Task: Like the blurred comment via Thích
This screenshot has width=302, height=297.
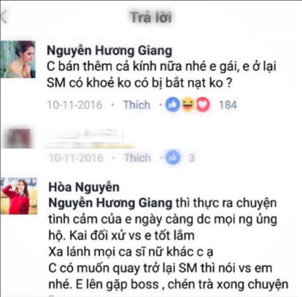Action: click(138, 158)
